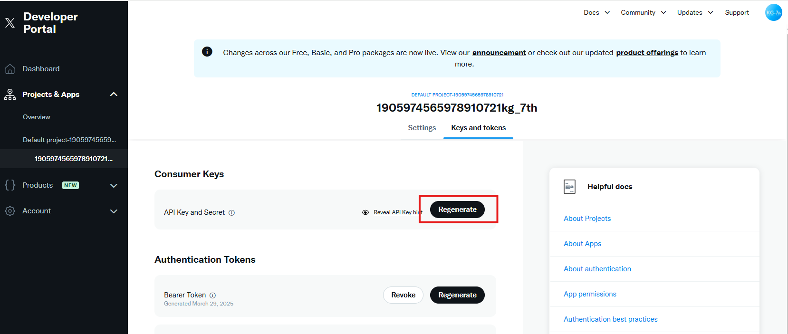This screenshot has width=788, height=334.
Task: Open Overview under Projects & Apps
Action: click(x=37, y=117)
